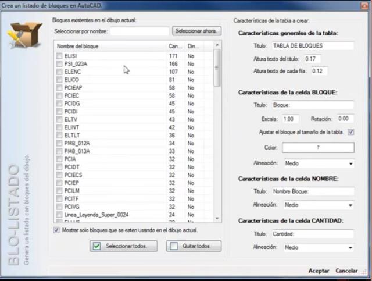
Task: Click the 'Seleccionar ahora' button
Action: pos(196,31)
